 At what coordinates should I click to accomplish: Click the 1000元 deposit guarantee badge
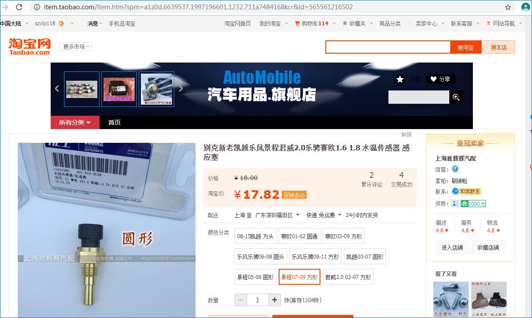click(x=473, y=204)
